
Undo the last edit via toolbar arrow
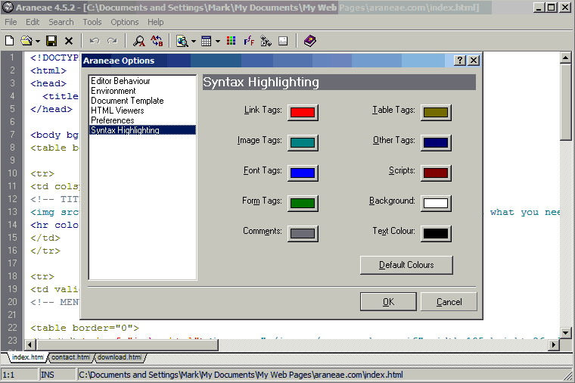coord(95,41)
